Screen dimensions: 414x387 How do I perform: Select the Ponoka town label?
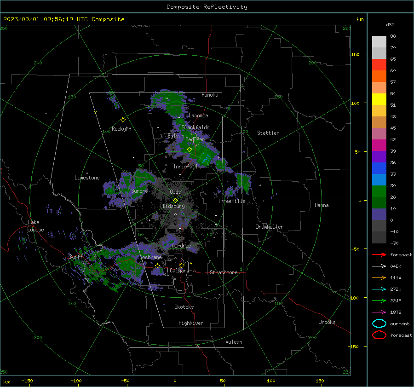(210, 95)
